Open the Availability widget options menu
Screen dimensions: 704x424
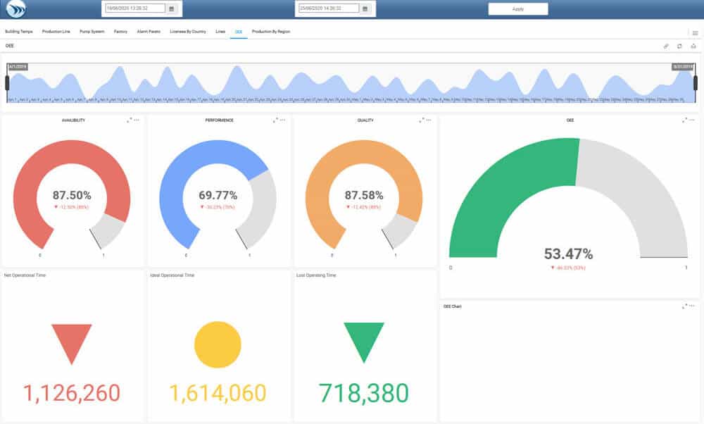(x=137, y=120)
